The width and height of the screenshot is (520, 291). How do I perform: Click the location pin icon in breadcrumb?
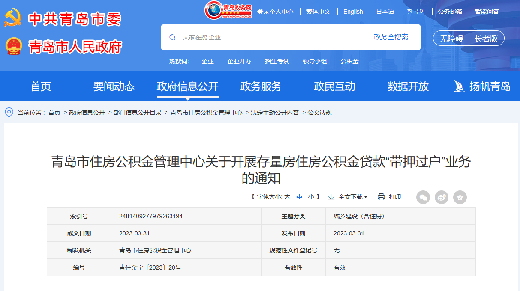pyautogui.click(x=9, y=113)
